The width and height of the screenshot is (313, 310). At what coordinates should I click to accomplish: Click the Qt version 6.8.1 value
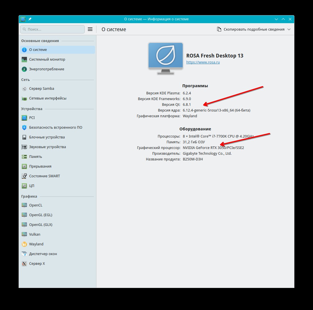point(187,105)
